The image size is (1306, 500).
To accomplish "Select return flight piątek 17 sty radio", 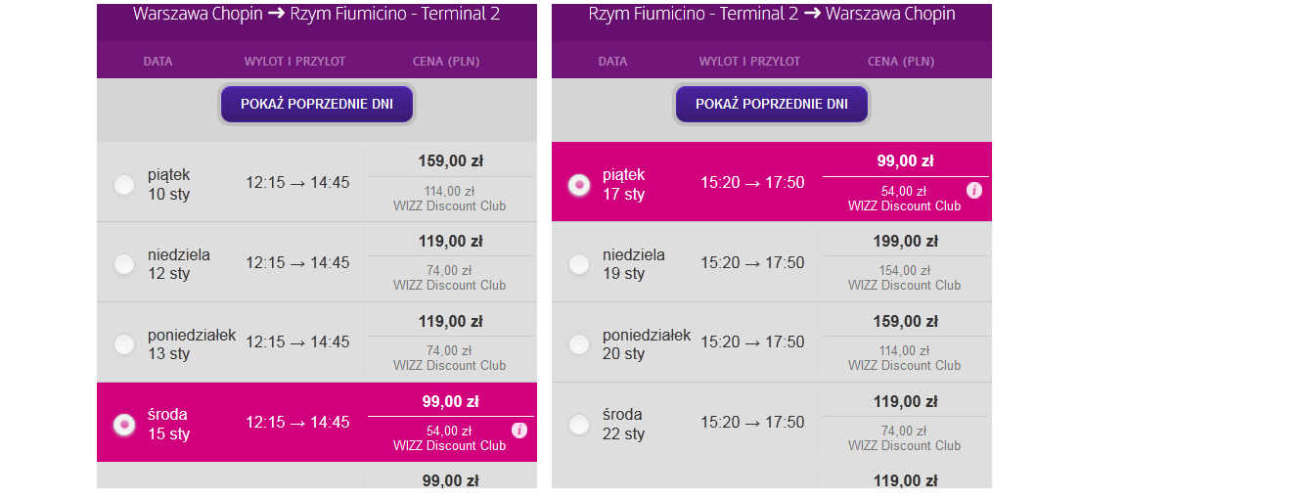I will (x=579, y=184).
